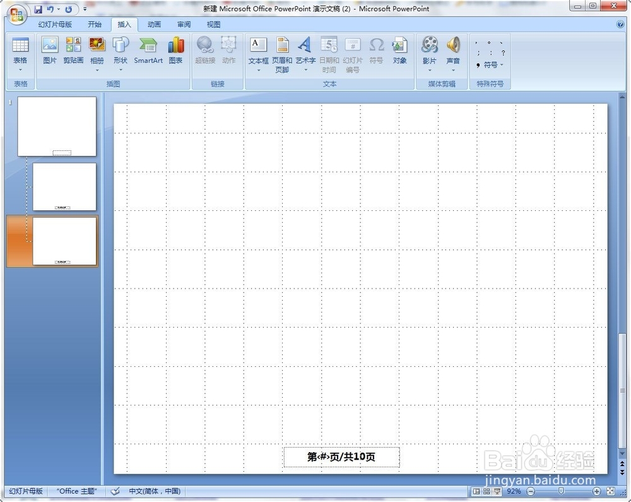Change language 中文(简体，中国) in status bar
The width and height of the screenshot is (631, 502).
click(155, 491)
